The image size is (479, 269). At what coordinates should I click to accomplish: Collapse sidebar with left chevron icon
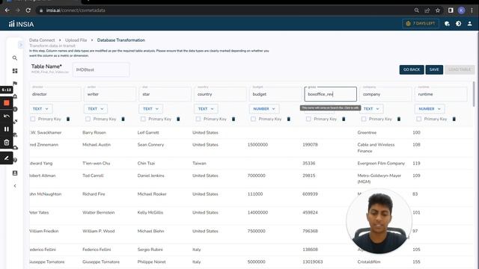(15, 186)
